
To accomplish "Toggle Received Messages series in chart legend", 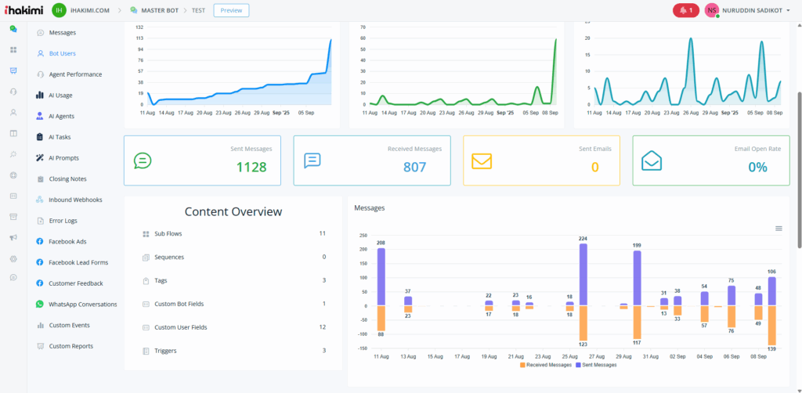I will point(546,365).
